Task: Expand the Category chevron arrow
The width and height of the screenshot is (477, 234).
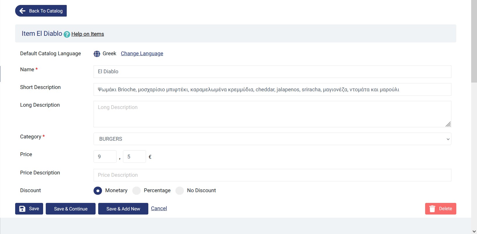Action: pos(448,139)
